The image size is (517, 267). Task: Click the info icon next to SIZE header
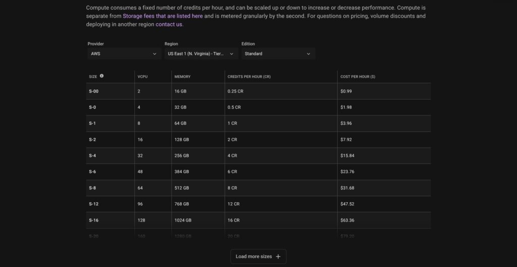pos(101,76)
